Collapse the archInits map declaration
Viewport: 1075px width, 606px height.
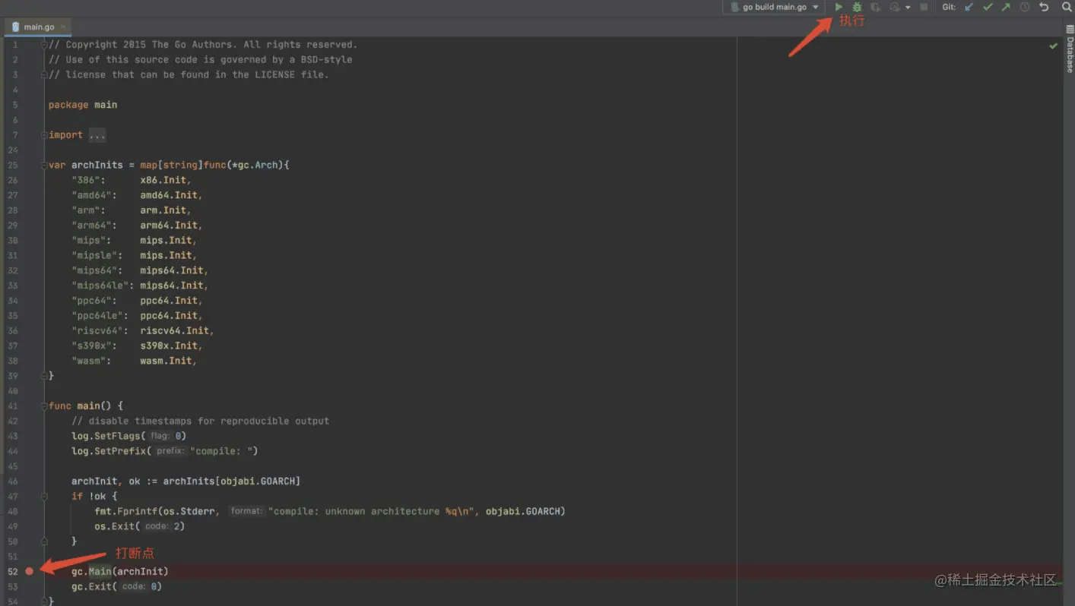[x=44, y=165]
